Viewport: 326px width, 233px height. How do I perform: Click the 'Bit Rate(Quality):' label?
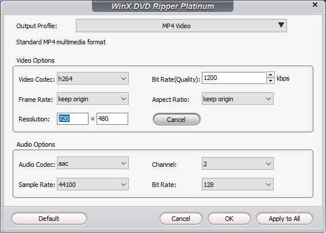176,79
